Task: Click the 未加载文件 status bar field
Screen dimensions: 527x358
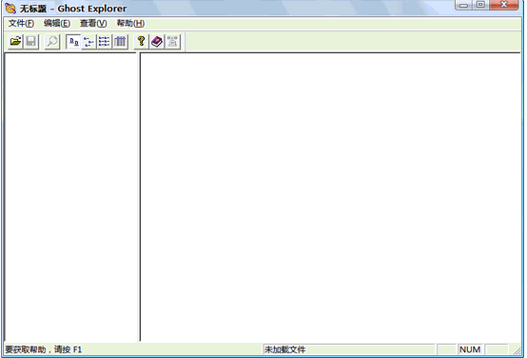Action: [349, 349]
